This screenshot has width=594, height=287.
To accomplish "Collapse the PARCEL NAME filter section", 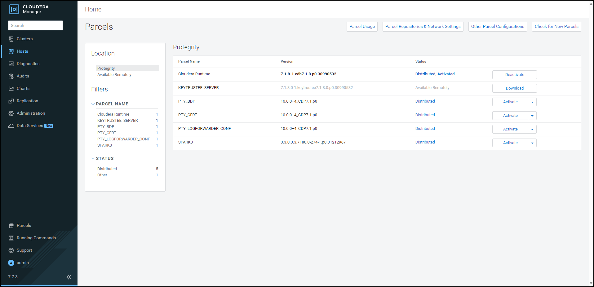I will pyautogui.click(x=93, y=104).
